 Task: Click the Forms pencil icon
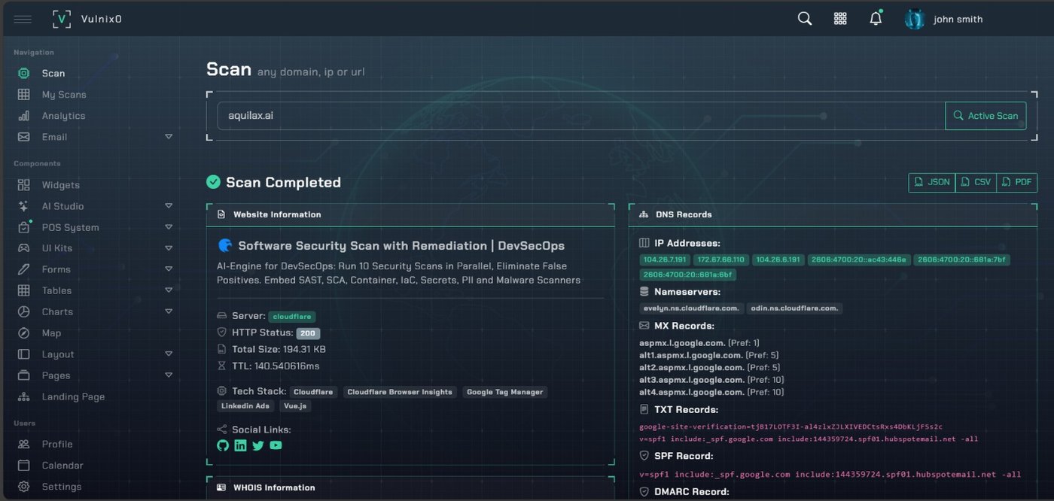[24, 269]
